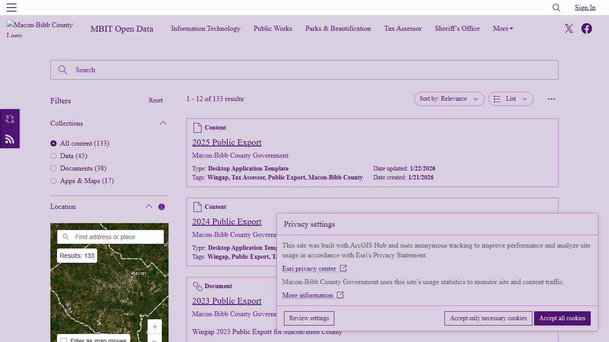
Task: Open the Macon-Bibb X (Twitter) page
Action: pyautogui.click(x=569, y=28)
